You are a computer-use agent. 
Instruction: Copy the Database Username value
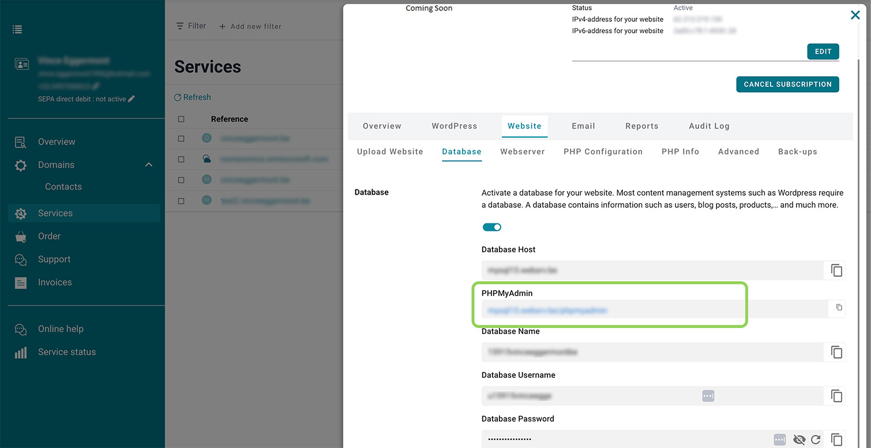(x=836, y=396)
